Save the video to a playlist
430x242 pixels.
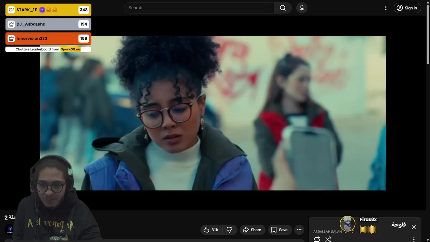[x=279, y=230]
